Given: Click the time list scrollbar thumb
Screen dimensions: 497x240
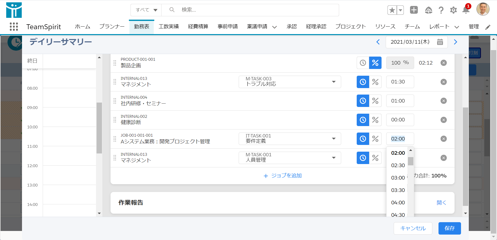Looking at the screenshot, I should click(x=411, y=161).
